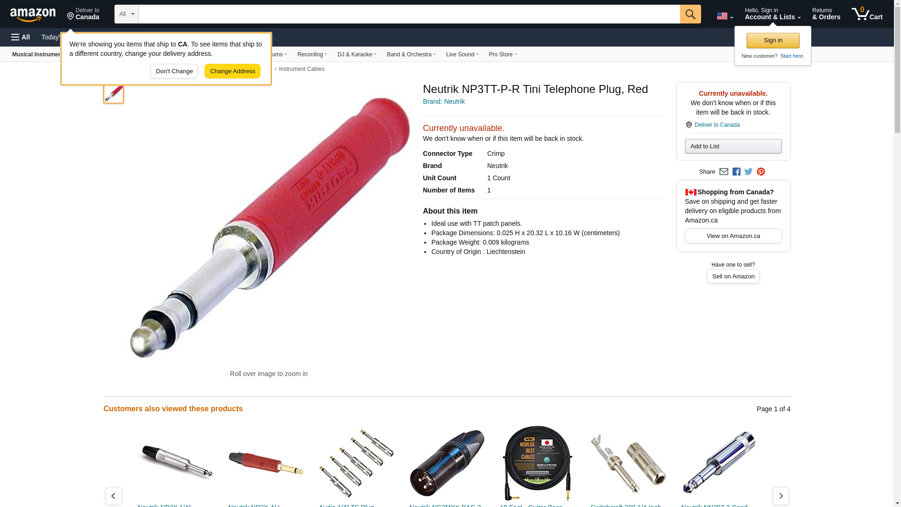Open the All hamburger menu

(21, 37)
